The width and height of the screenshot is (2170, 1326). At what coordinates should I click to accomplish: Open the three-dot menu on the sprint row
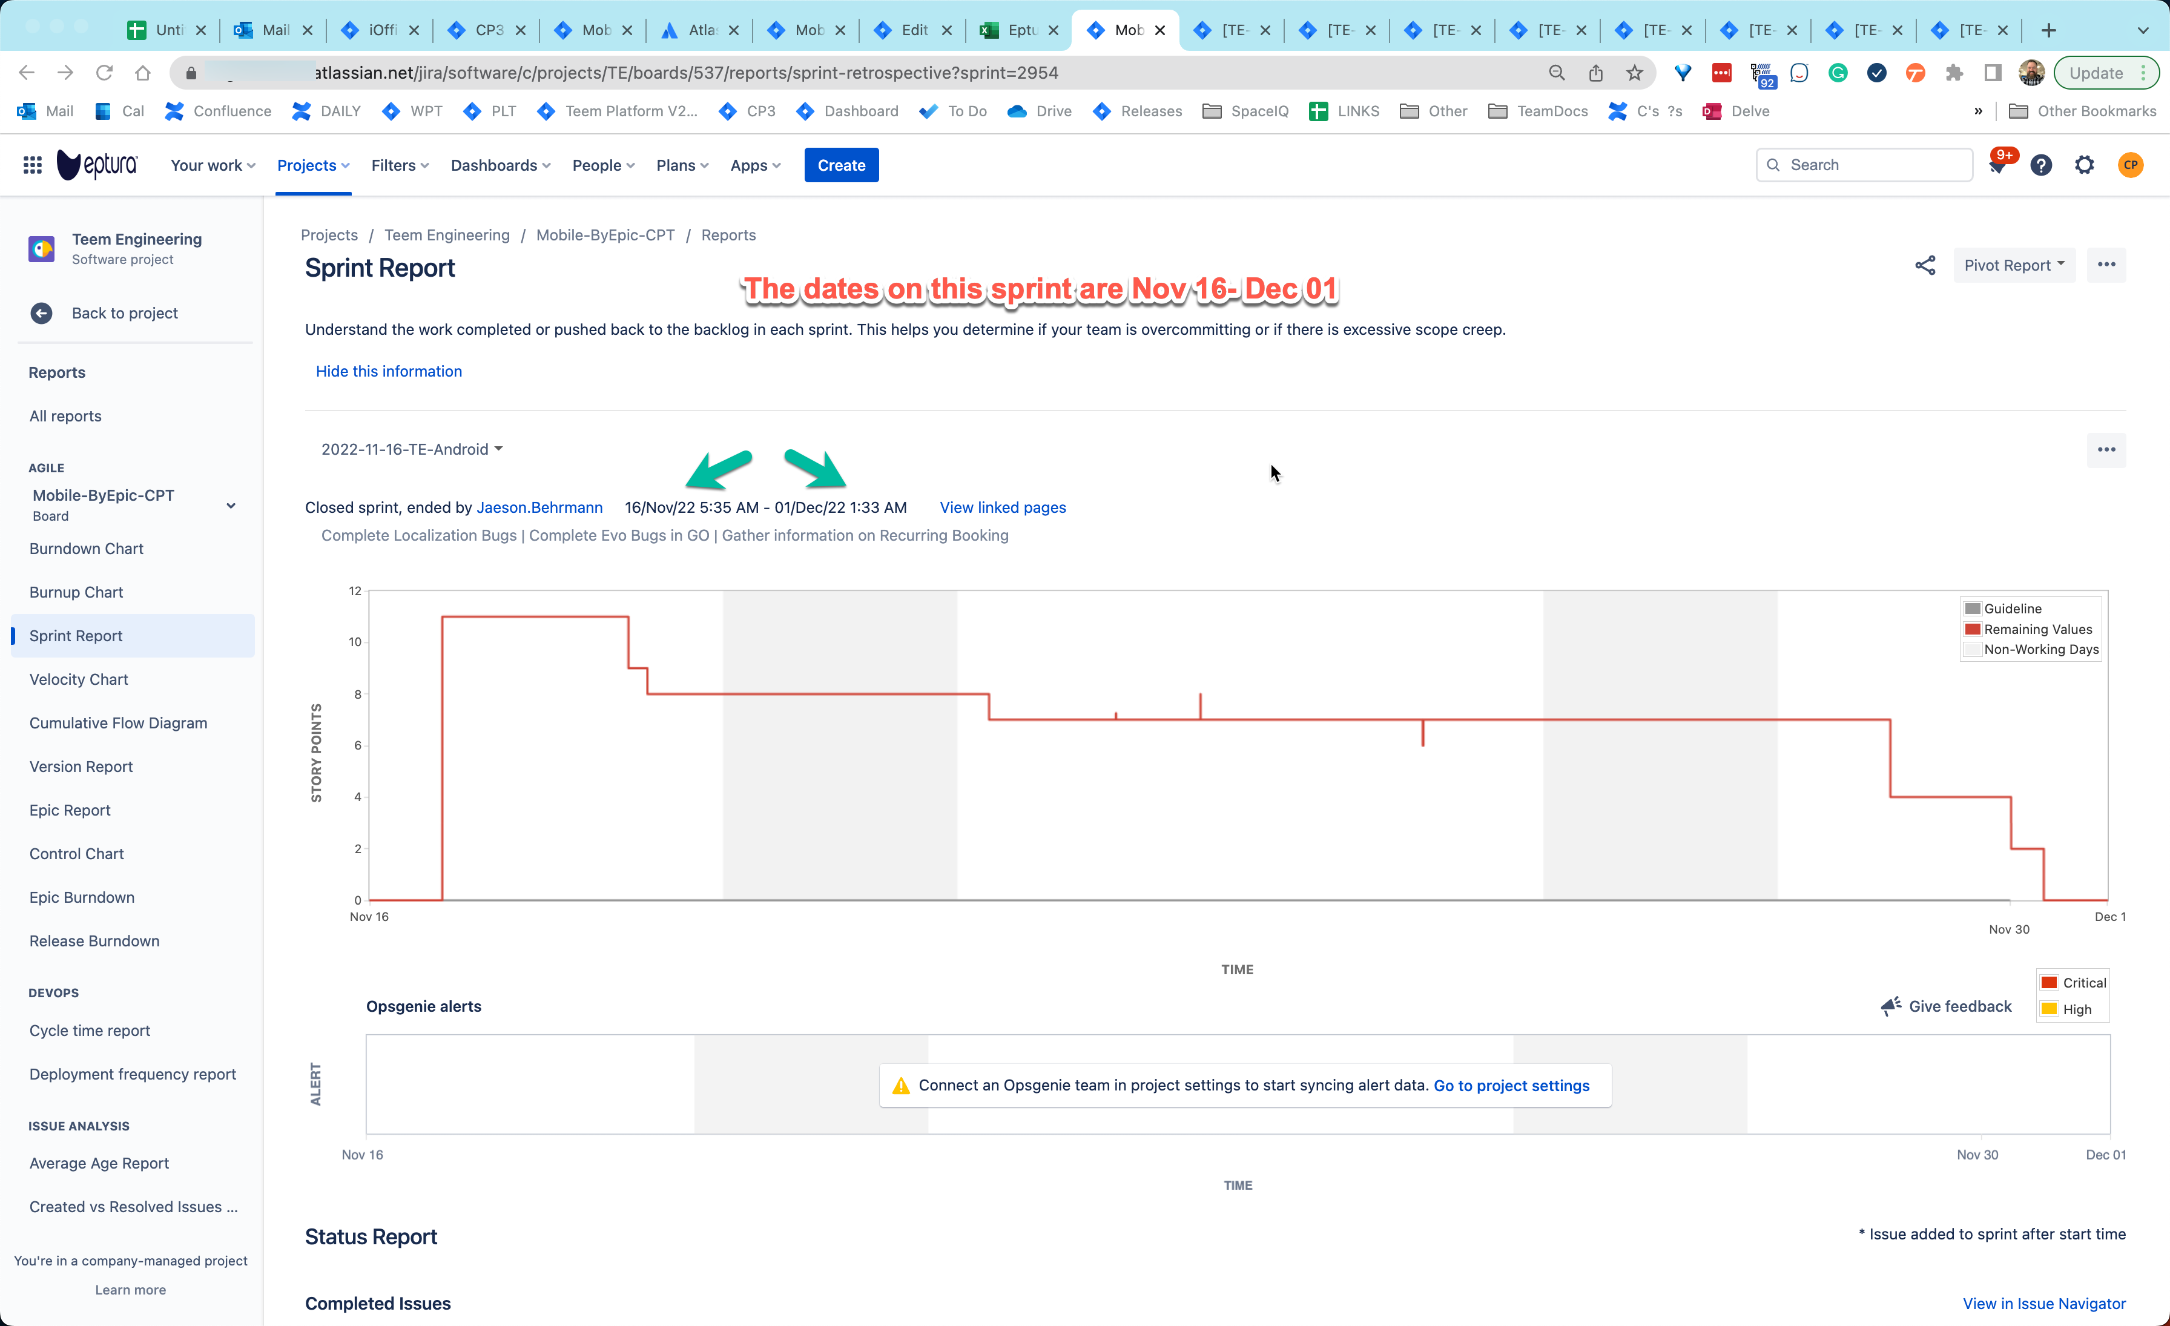2106,450
